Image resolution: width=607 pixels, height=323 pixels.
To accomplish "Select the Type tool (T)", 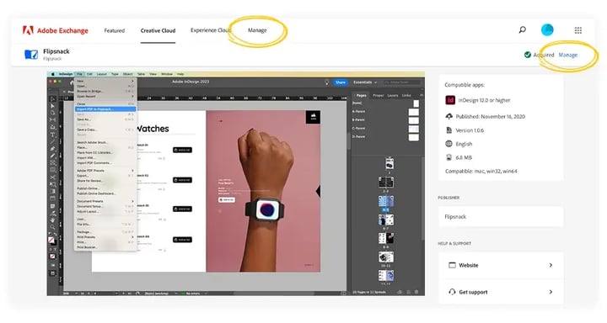I will pyautogui.click(x=52, y=135).
